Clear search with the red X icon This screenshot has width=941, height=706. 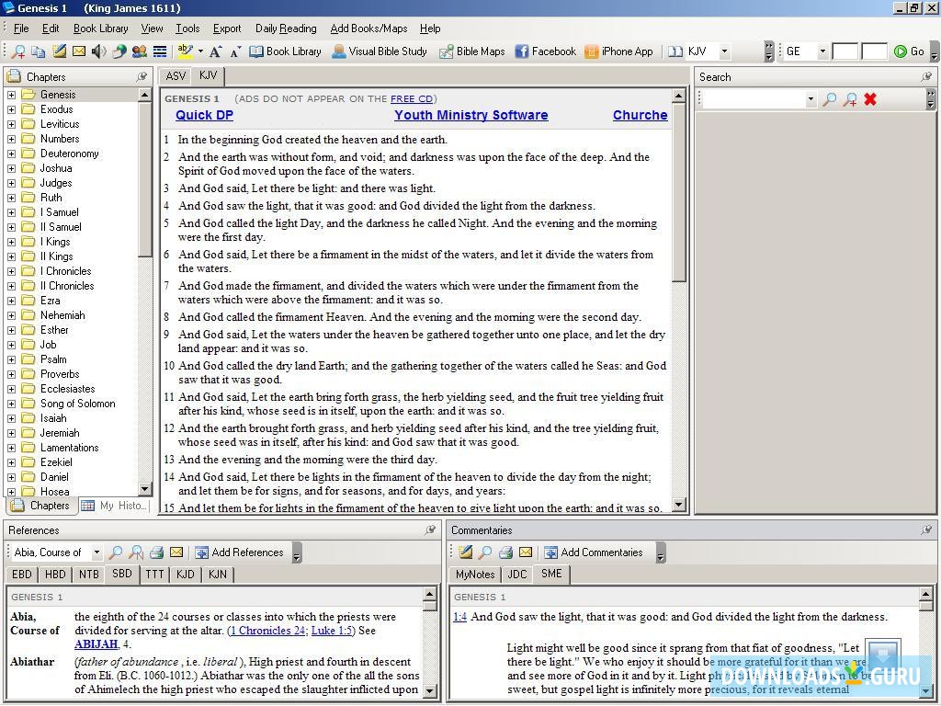point(870,99)
